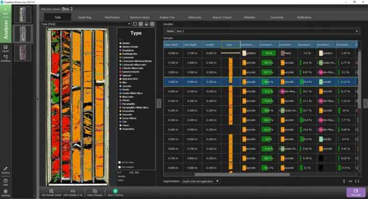Toggle the droplet blend icon above image
368x199 pixels.
[x=147, y=24]
